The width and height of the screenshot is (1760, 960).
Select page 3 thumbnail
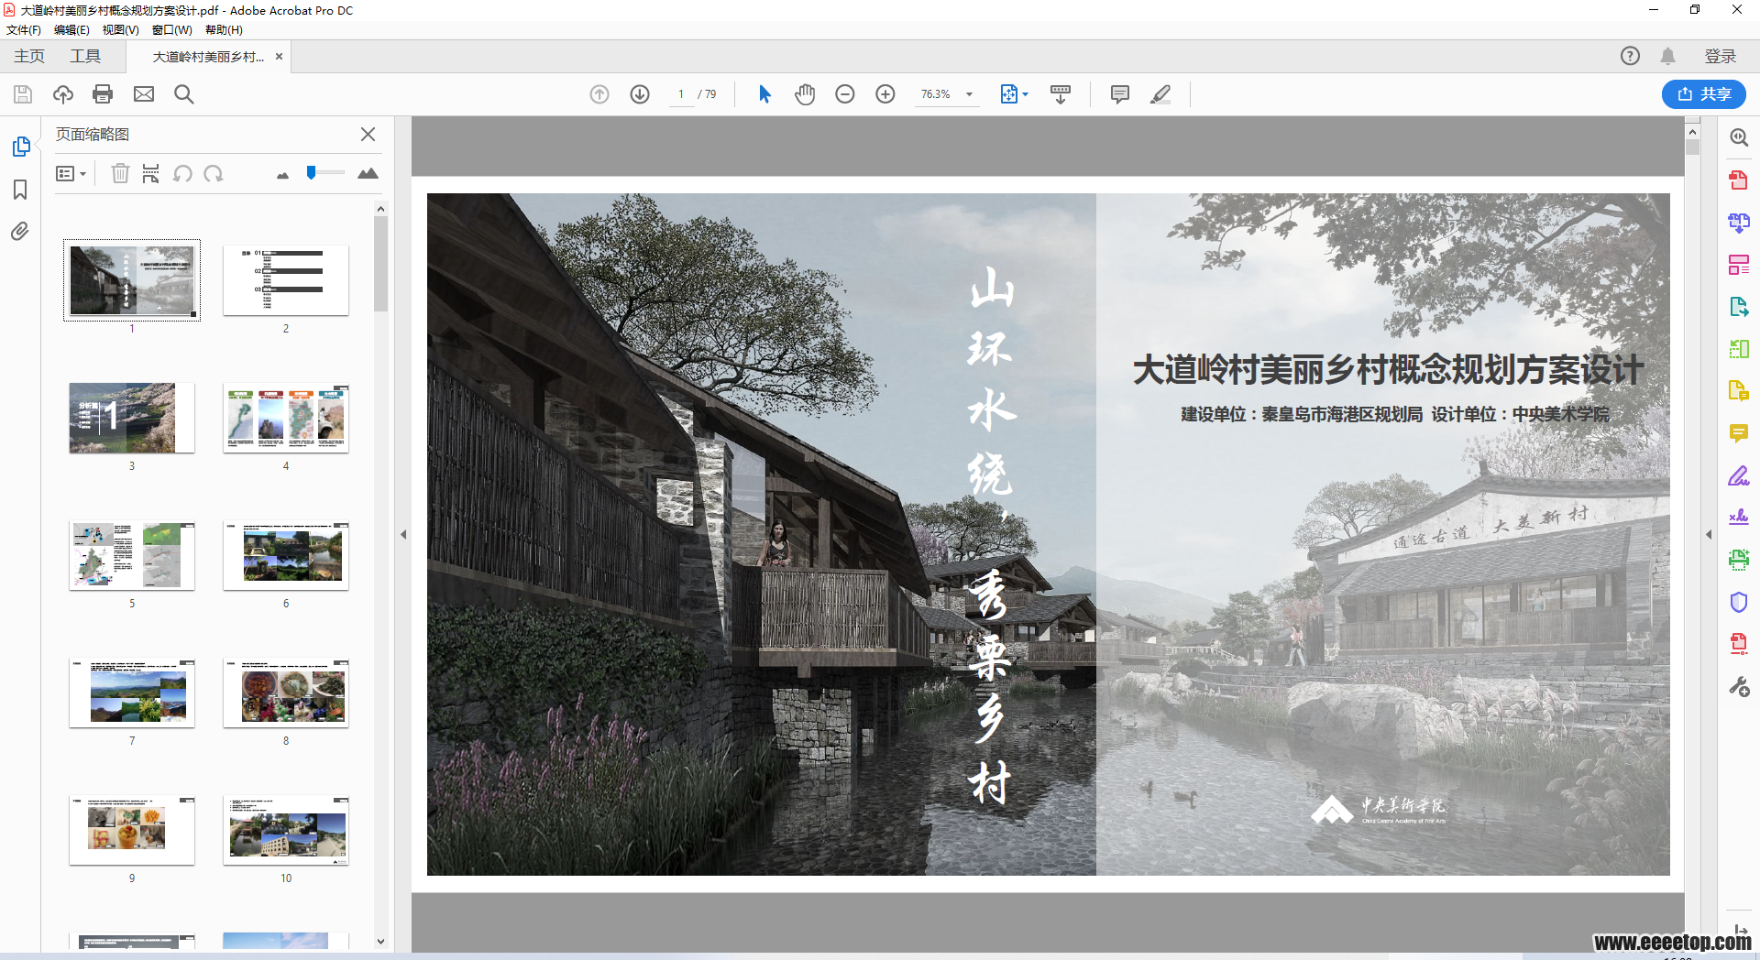[132, 418]
